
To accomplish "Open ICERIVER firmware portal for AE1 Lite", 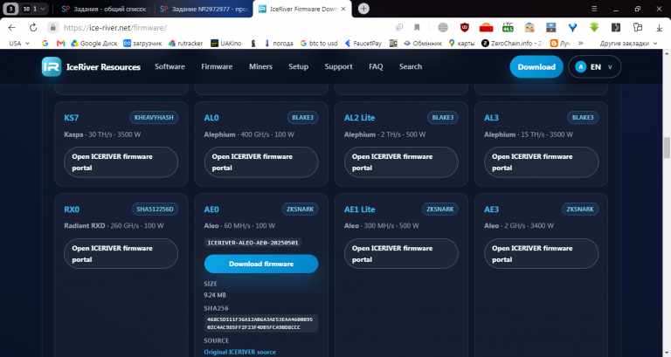I will (x=401, y=253).
